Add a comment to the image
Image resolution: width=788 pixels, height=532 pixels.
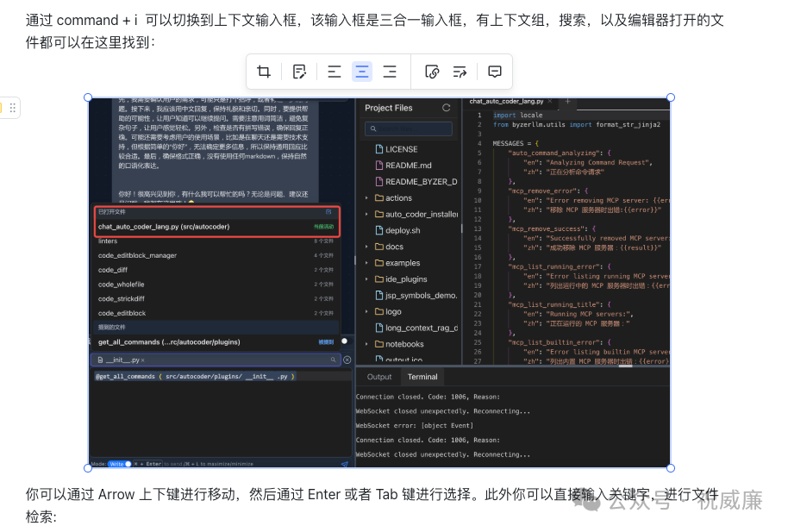[x=495, y=72]
